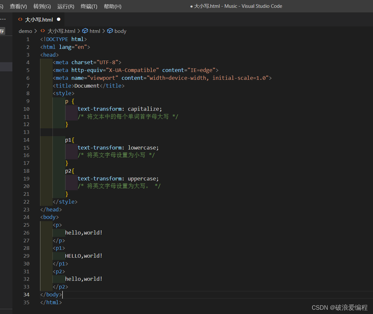Click the uppercase value on line 19
Image resolution: width=373 pixels, height=314 pixels.
142,178
